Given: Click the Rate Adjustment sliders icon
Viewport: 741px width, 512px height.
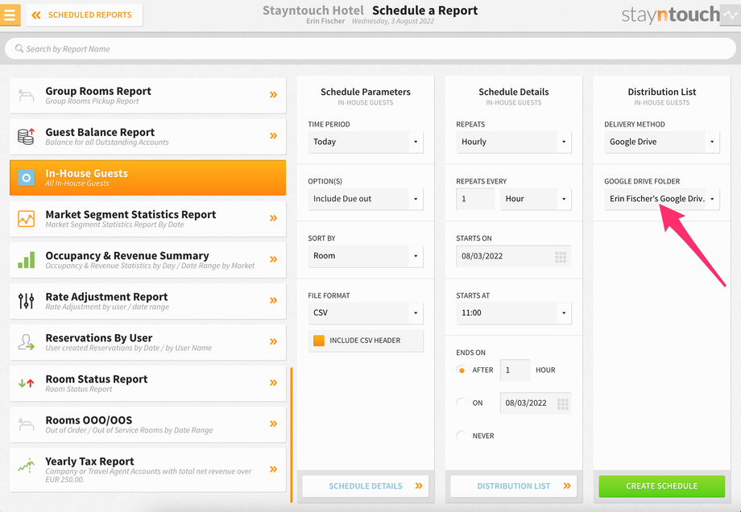Looking at the screenshot, I should click(26, 301).
